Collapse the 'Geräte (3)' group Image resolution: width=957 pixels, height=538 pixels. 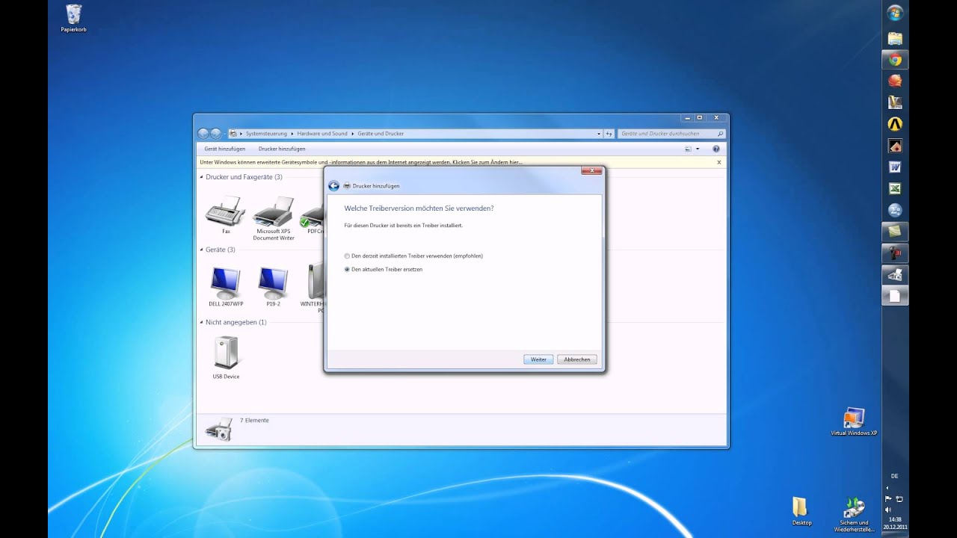(201, 250)
